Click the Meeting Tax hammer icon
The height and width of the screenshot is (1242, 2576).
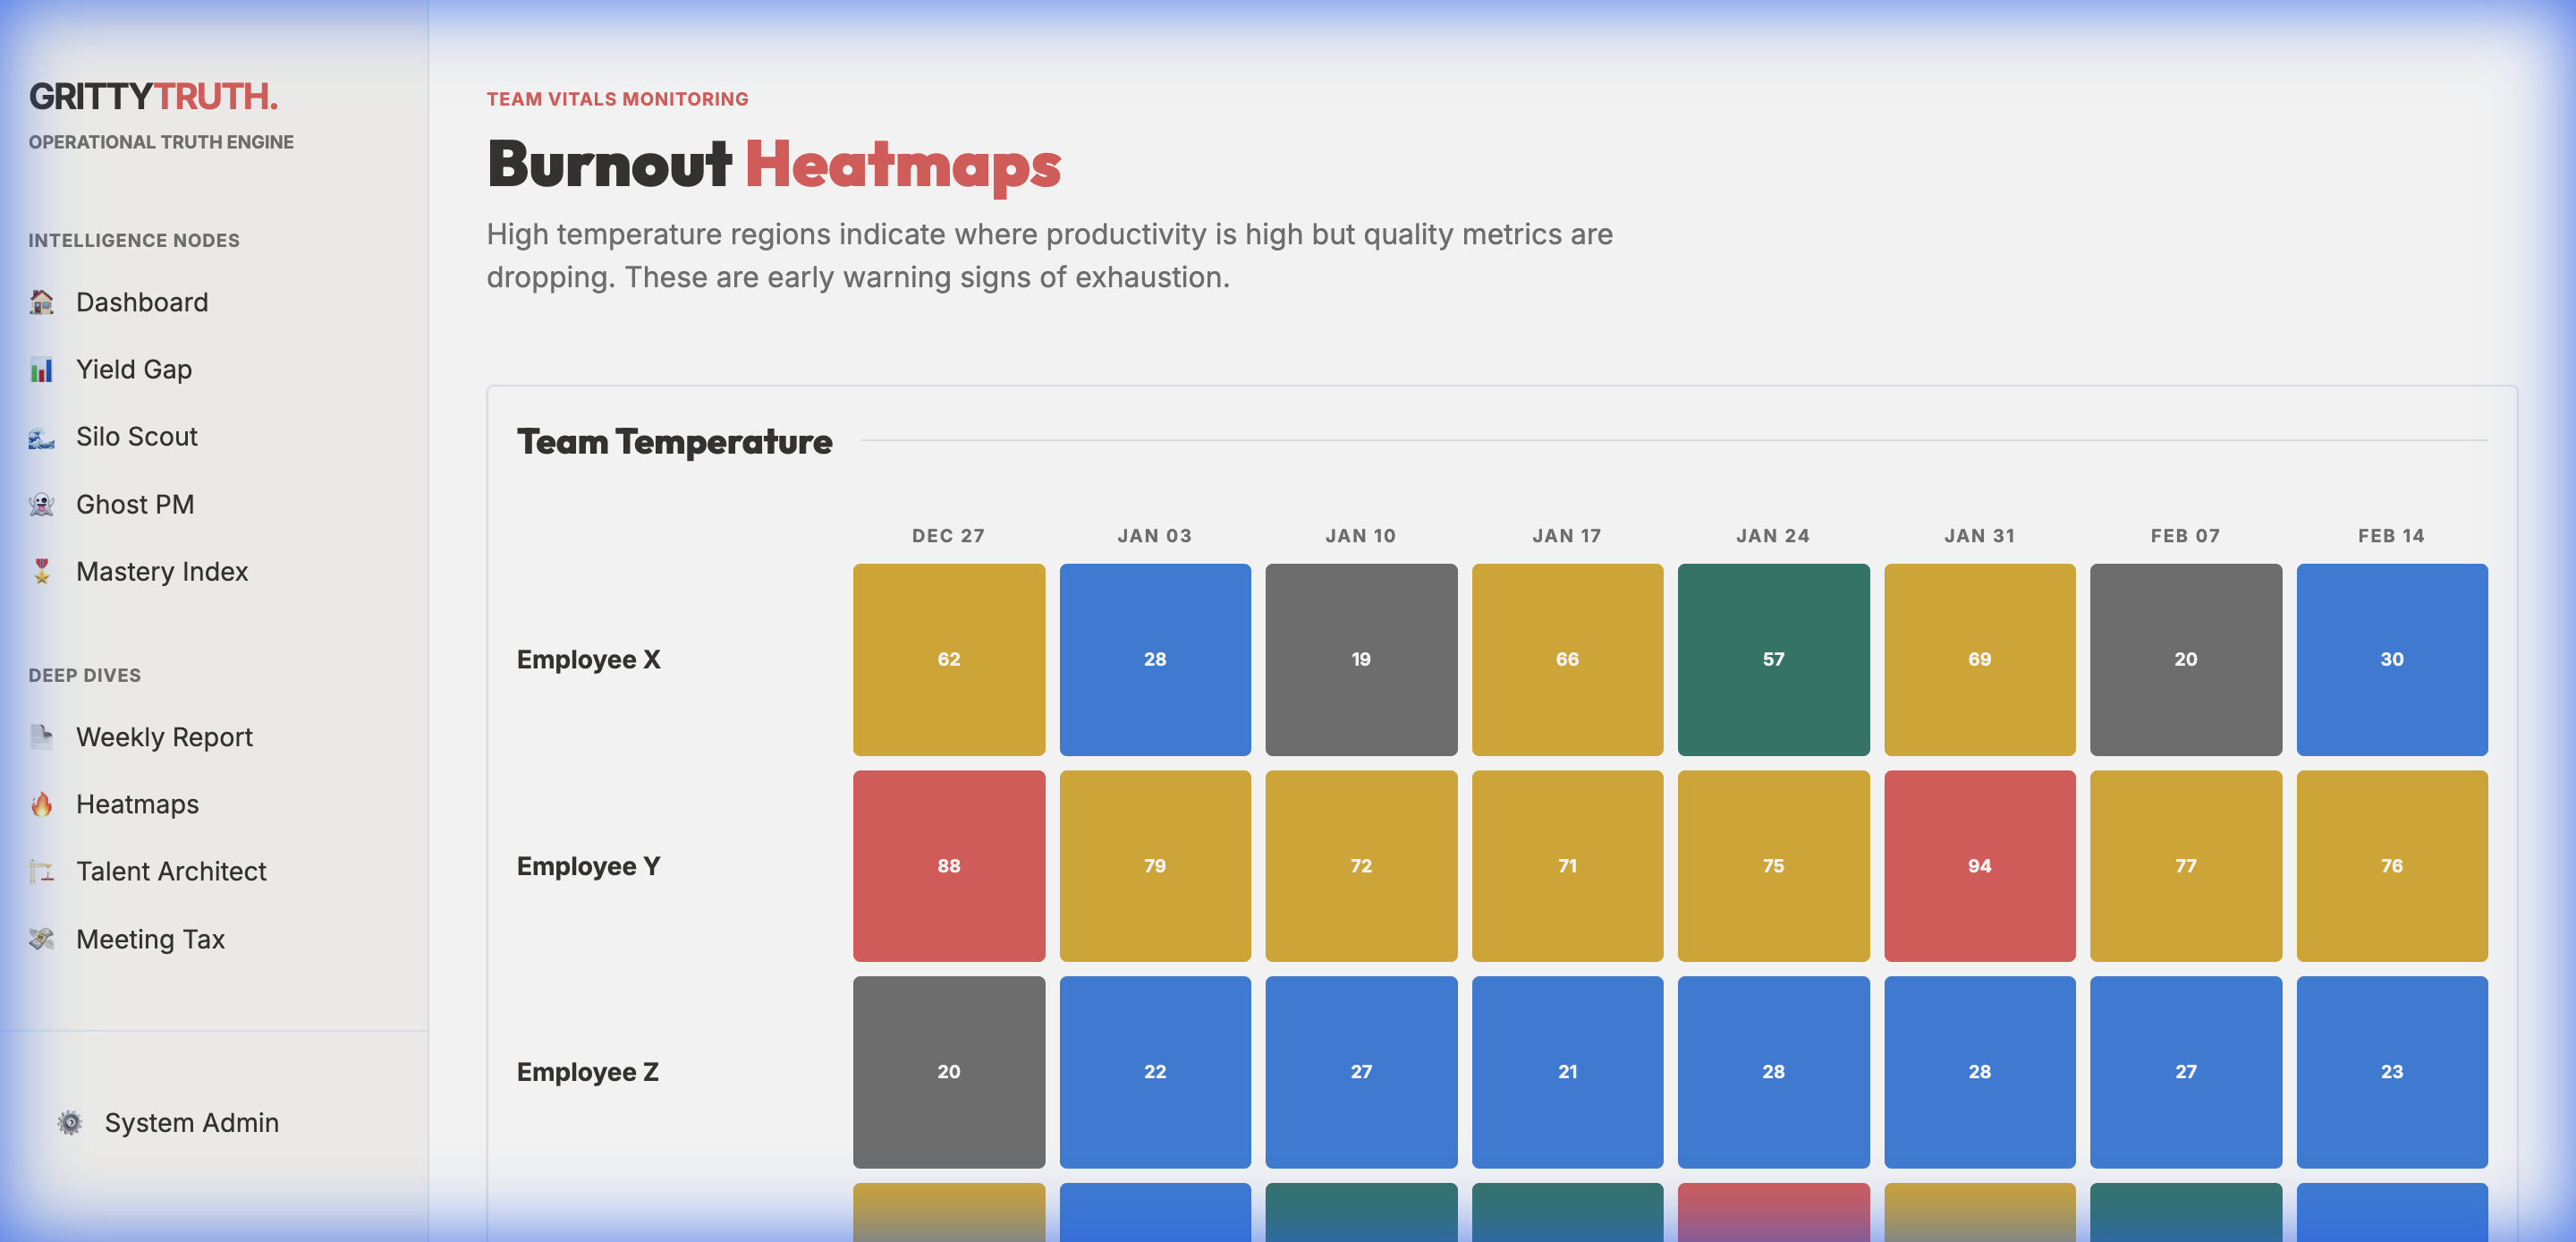point(40,939)
